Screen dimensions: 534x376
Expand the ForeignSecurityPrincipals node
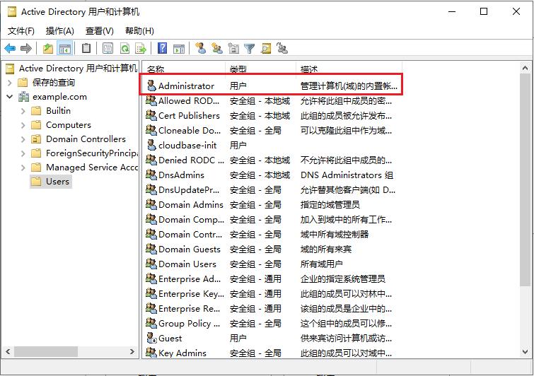pyautogui.click(x=23, y=153)
